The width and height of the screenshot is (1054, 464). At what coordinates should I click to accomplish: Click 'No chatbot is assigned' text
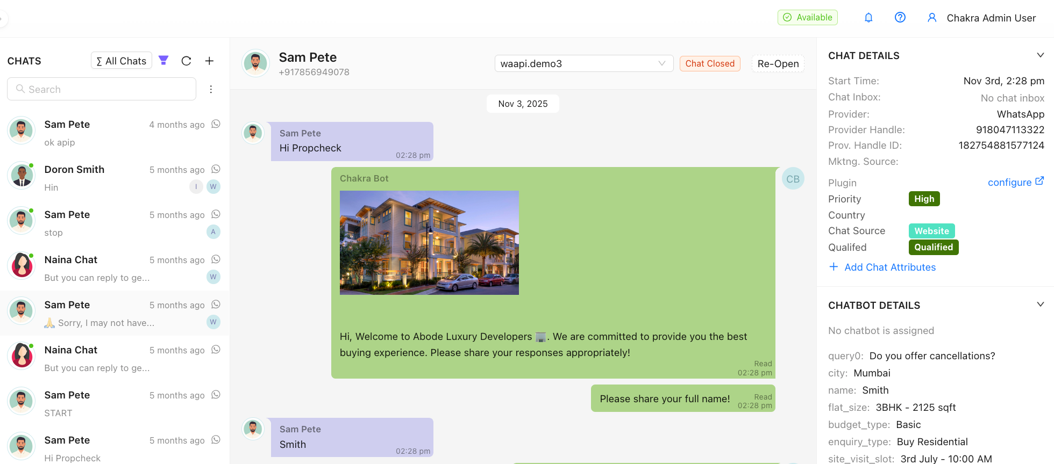881,330
